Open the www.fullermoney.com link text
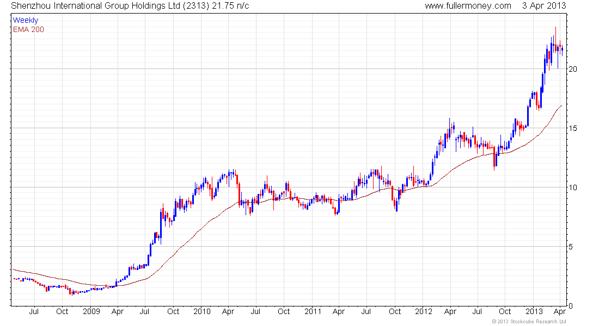The image size is (599, 326). pyautogui.click(x=468, y=6)
